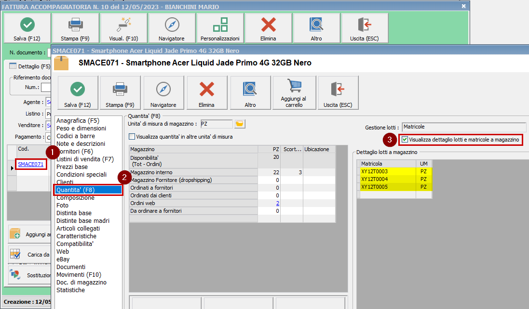Open Altro in the article window
Viewport: 529px width, 309px height.
pos(250,92)
